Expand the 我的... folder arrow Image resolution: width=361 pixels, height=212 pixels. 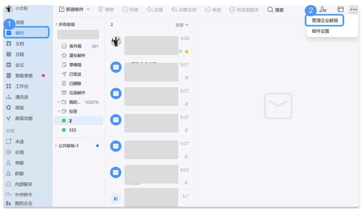[59, 102]
